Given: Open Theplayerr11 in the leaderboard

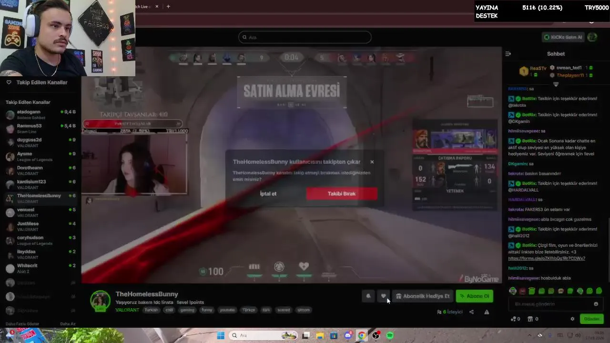Looking at the screenshot, I should click(571, 75).
